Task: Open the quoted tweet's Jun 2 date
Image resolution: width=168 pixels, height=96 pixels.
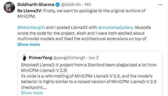Action: (93, 58)
